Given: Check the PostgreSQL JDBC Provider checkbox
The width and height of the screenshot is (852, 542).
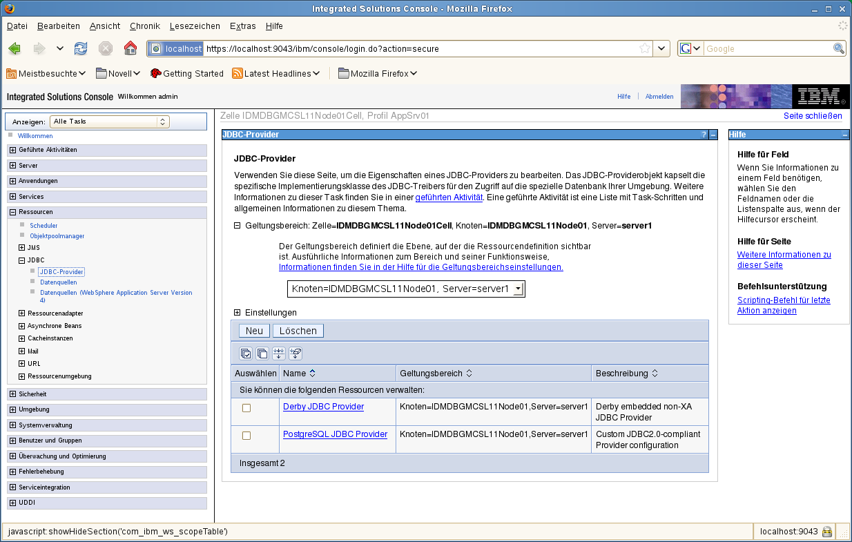Looking at the screenshot, I should click(x=246, y=436).
